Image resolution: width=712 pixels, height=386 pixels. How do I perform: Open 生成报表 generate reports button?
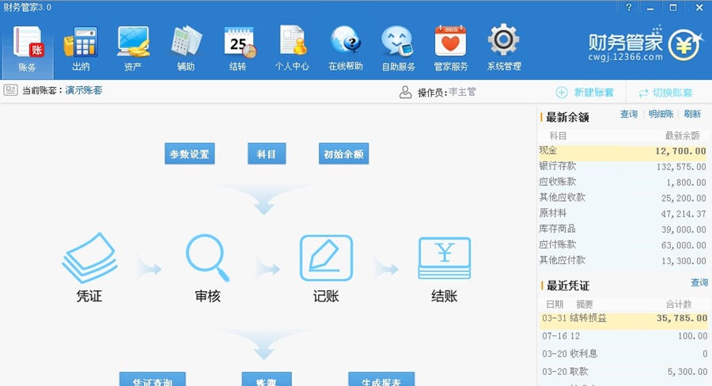coord(381,379)
